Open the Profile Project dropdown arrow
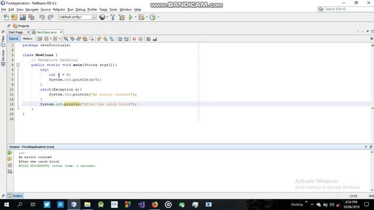 (158, 17)
